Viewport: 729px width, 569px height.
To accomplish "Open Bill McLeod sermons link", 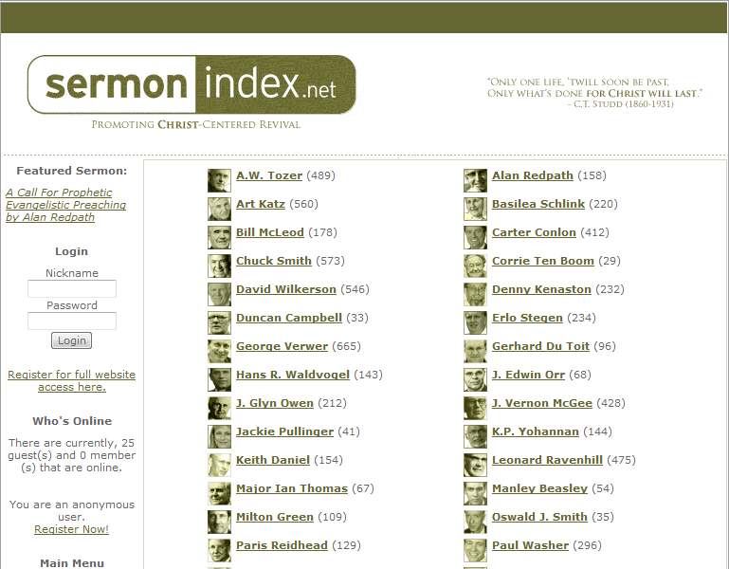I will point(269,232).
